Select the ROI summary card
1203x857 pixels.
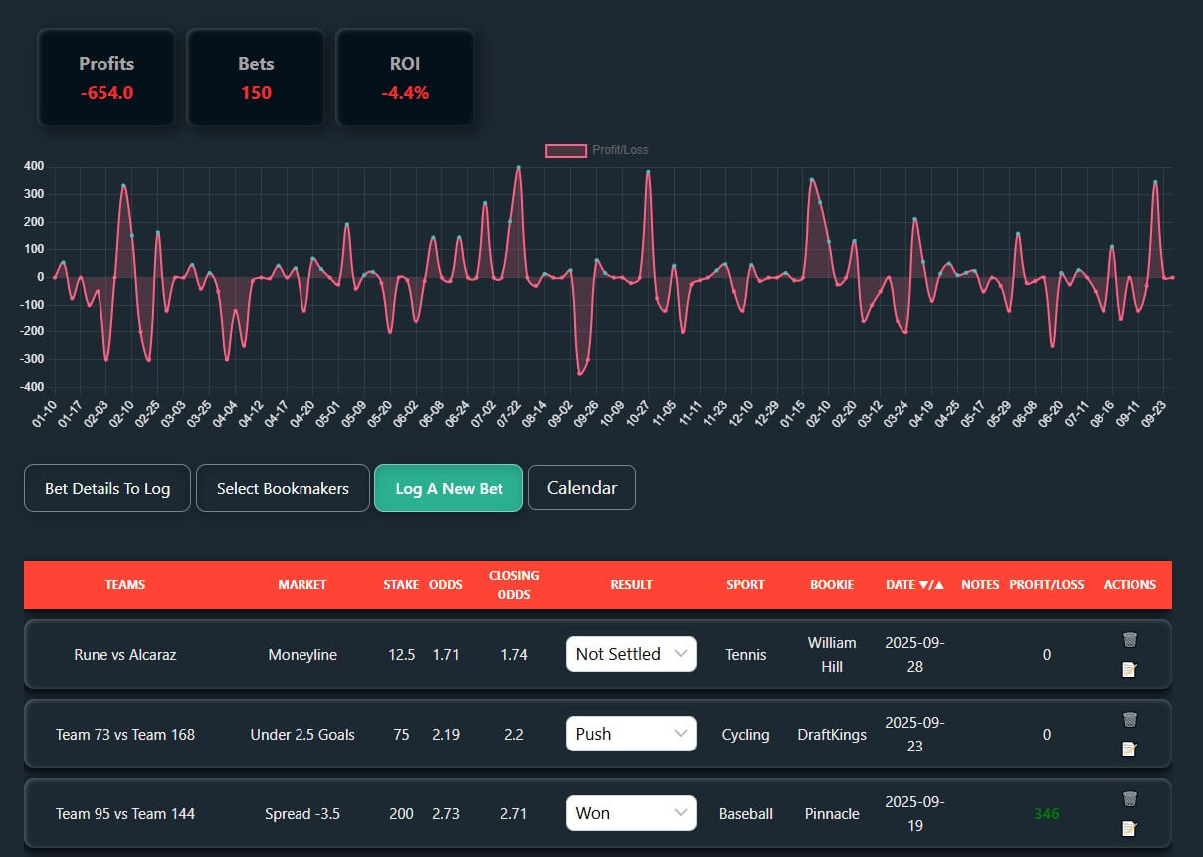(405, 78)
